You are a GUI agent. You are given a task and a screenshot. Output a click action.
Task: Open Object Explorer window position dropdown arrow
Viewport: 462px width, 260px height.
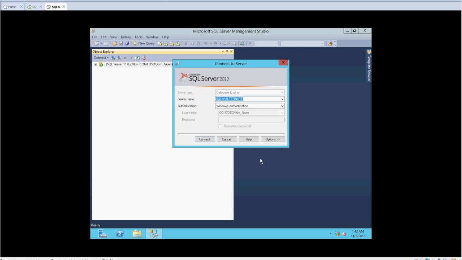[223, 51]
